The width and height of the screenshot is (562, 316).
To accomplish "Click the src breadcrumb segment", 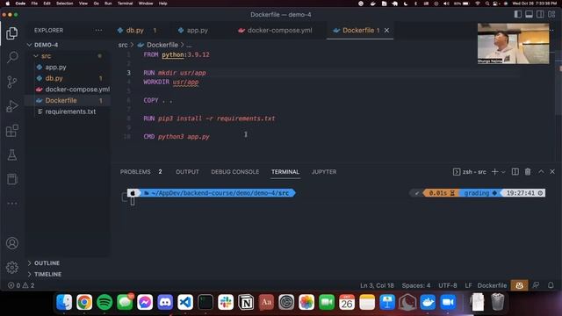I will 123,45.
